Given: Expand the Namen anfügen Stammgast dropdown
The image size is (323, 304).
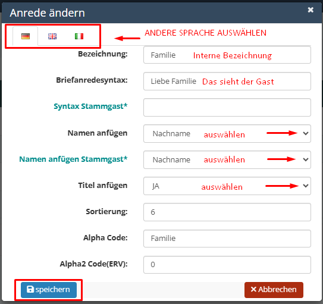Looking at the screenshot, I should point(227,159).
